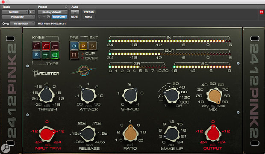This screenshot has height=154, width=265.
Task: Select feed-forward arrow compressor type
Action: 45,55
